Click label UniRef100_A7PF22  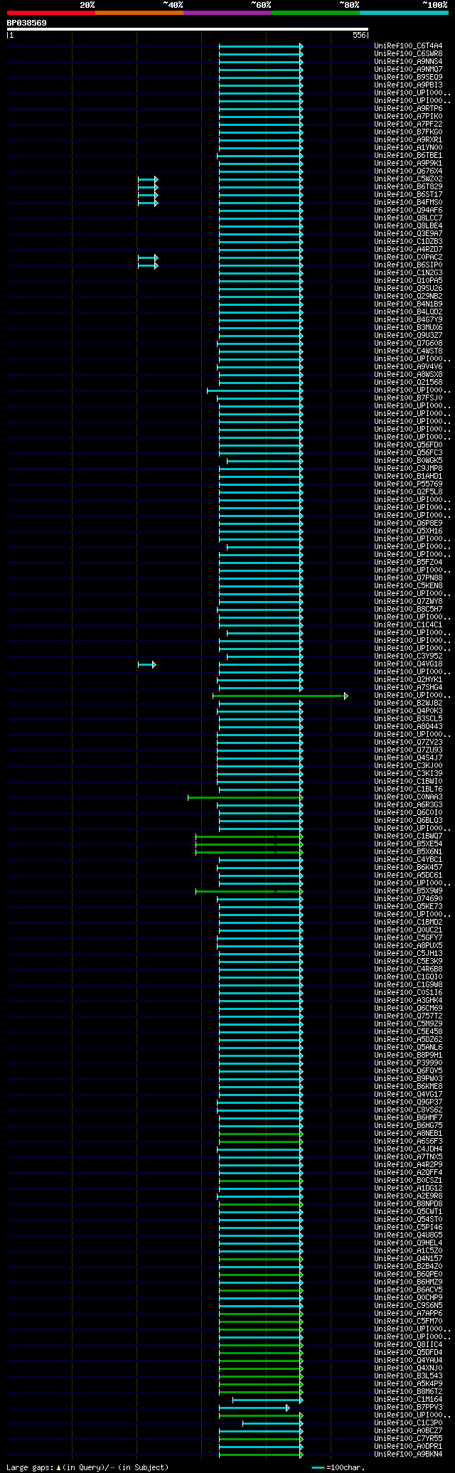tap(408, 124)
